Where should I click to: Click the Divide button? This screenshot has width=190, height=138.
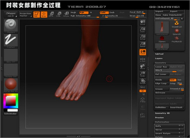(162, 80)
